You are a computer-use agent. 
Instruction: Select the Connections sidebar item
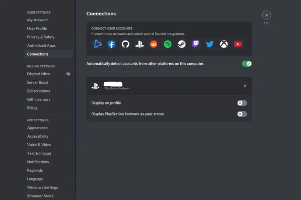tap(49, 54)
